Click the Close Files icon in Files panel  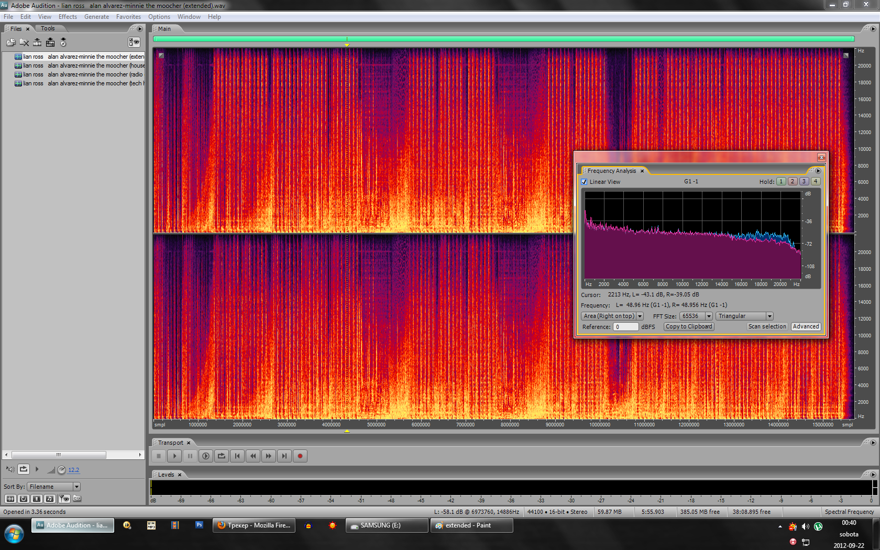coord(24,42)
